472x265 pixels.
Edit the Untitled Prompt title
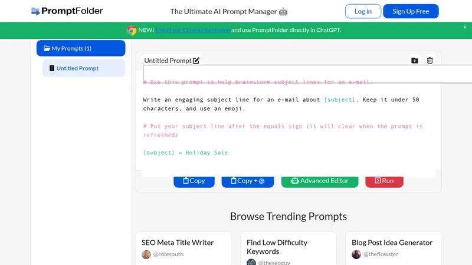tap(196, 61)
